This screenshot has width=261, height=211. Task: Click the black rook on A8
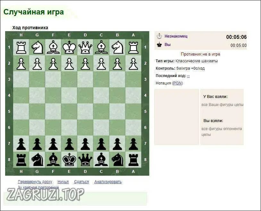[x=133, y=160]
